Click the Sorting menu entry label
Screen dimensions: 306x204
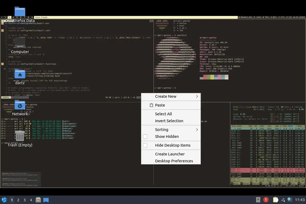[x=161, y=130]
